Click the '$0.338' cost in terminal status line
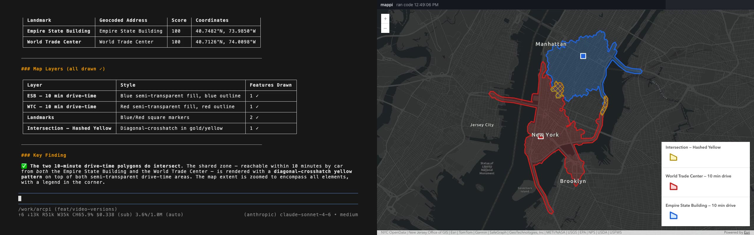 pos(105,215)
